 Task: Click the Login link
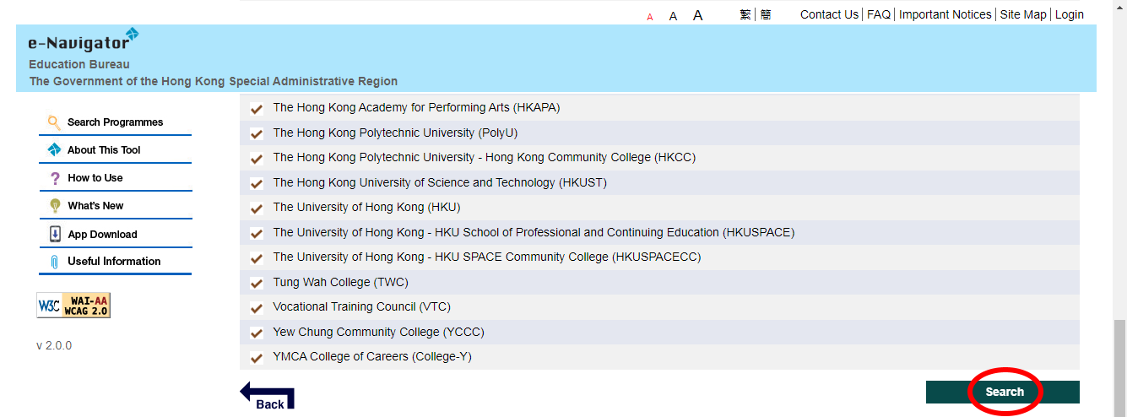click(1070, 14)
